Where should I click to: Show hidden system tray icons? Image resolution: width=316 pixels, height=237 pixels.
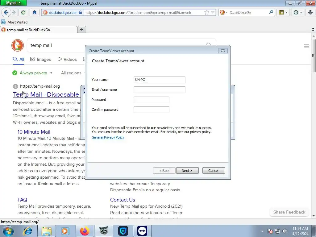click(x=262, y=231)
